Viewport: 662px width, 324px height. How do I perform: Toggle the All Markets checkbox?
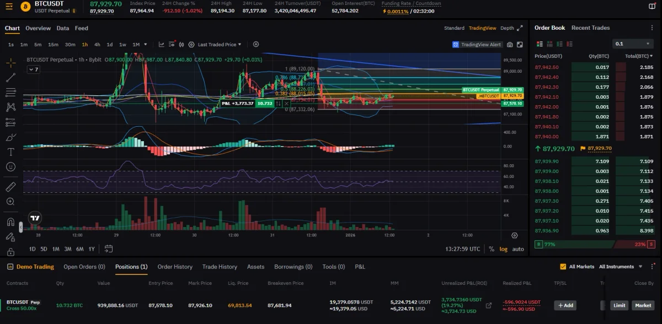pyautogui.click(x=563, y=267)
